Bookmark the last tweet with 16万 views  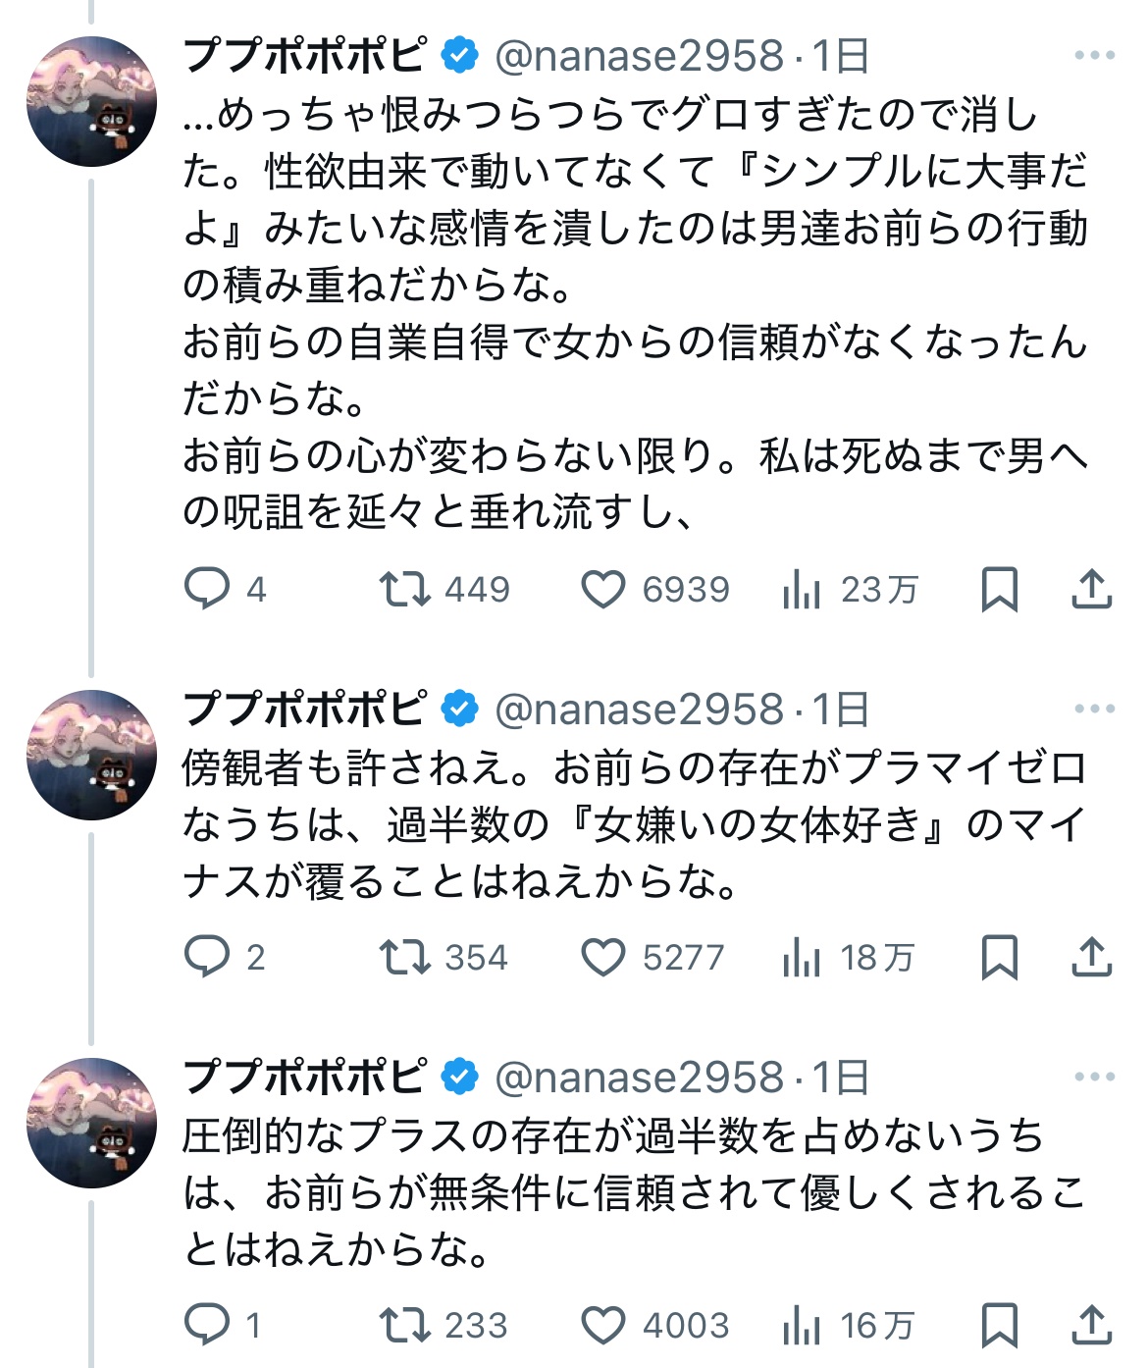tap(1000, 1325)
